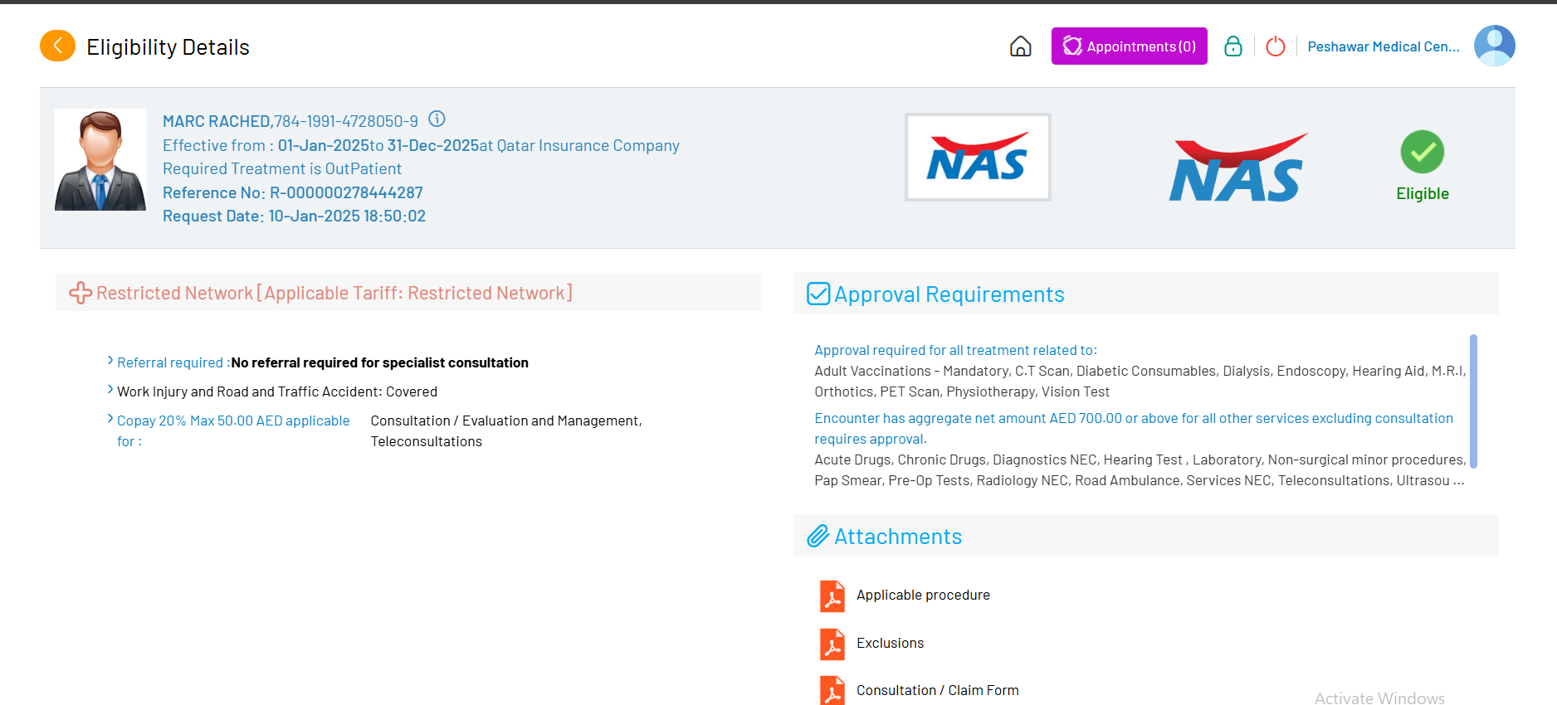The image size is (1557, 705).
Task: Click the user profile avatar
Action: [x=1494, y=46]
